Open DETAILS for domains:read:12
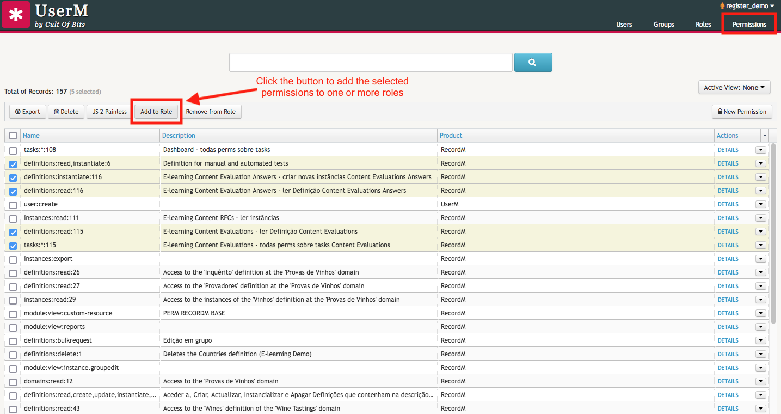This screenshot has width=781, height=414. (x=728, y=381)
